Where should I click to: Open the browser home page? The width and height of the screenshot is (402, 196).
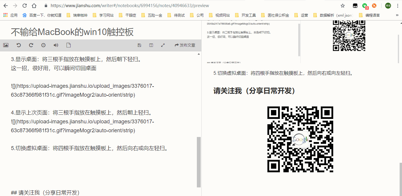[x=34, y=6]
